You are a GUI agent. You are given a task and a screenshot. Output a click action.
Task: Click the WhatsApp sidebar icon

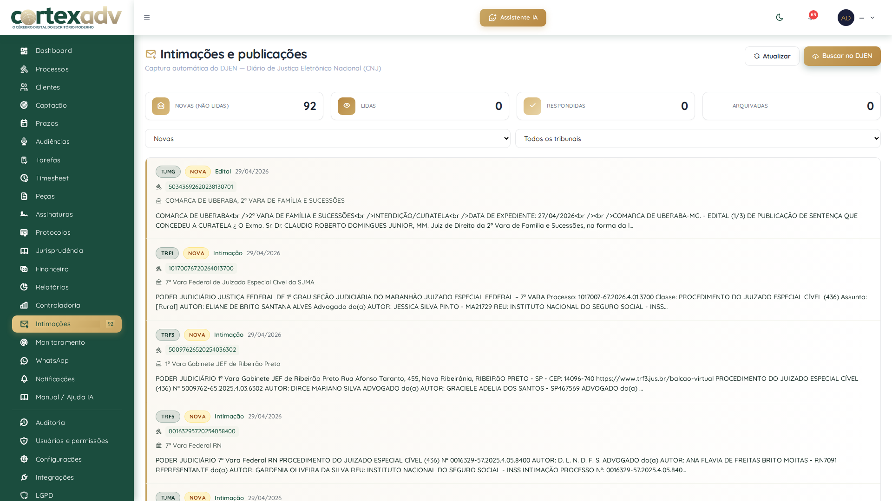(x=24, y=360)
